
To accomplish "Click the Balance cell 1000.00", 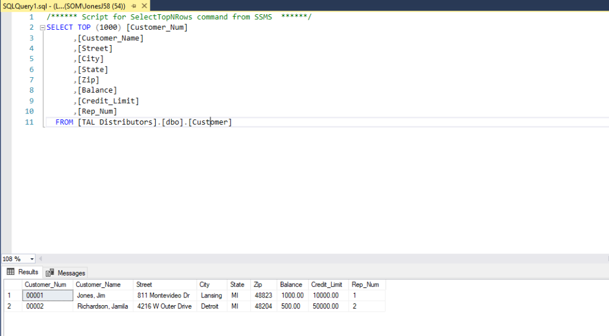I will pos(293,295).
